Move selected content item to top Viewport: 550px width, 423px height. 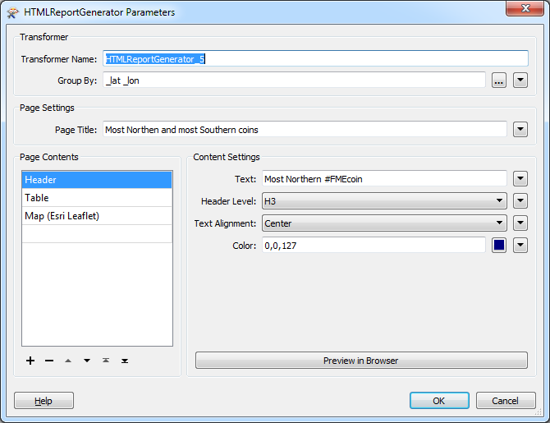coord(106,361)
